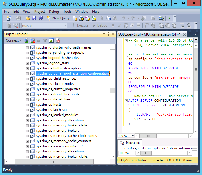Click the green Start arrow icon
This screenshot has width=202, height=175.
[x=169, y=18]
